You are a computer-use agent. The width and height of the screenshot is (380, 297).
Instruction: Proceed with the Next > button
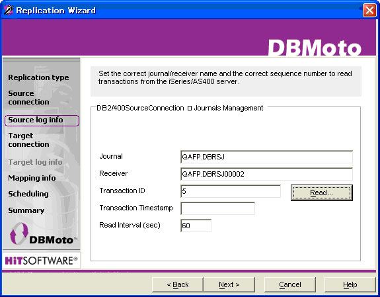pos(229,284)
